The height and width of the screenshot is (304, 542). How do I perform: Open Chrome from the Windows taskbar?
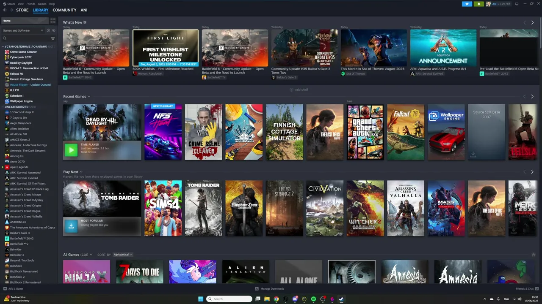pyautogui.click(x=276, y=299)
